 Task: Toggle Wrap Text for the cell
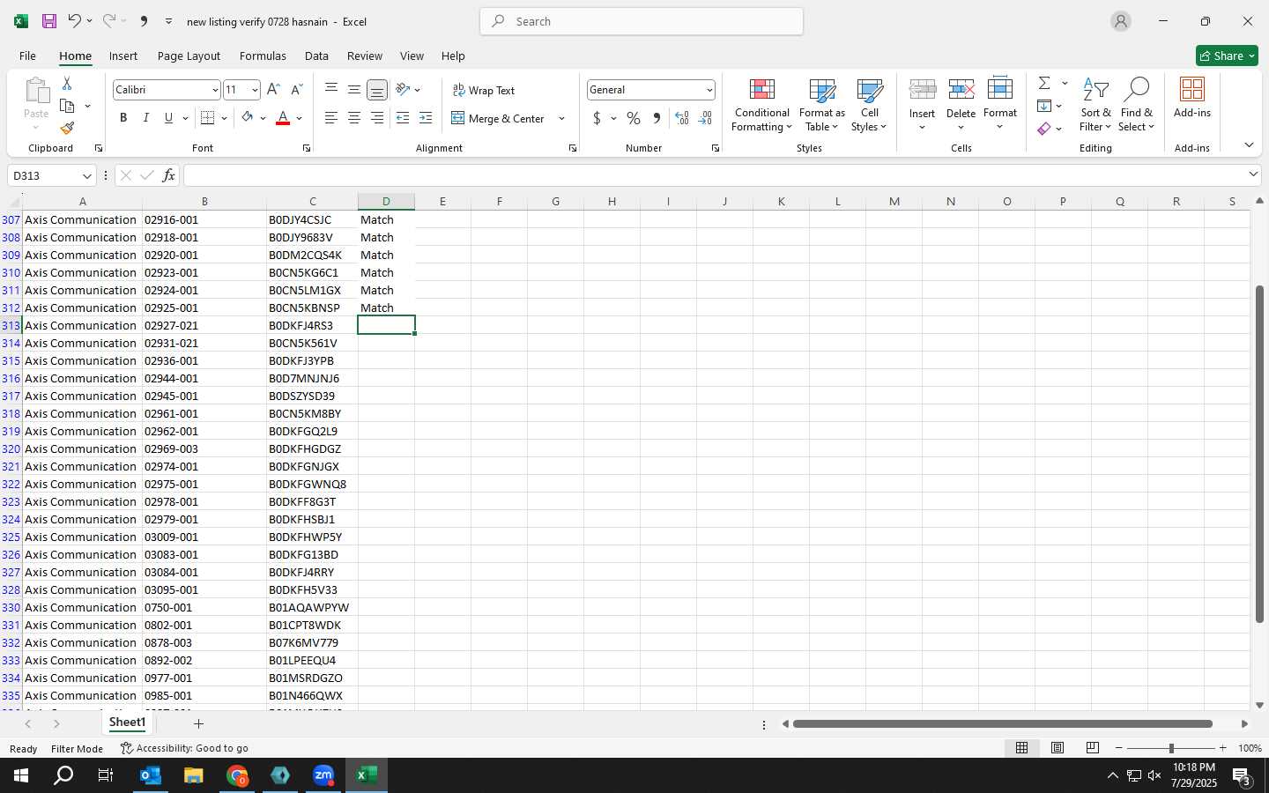click(x=483, y=90)
